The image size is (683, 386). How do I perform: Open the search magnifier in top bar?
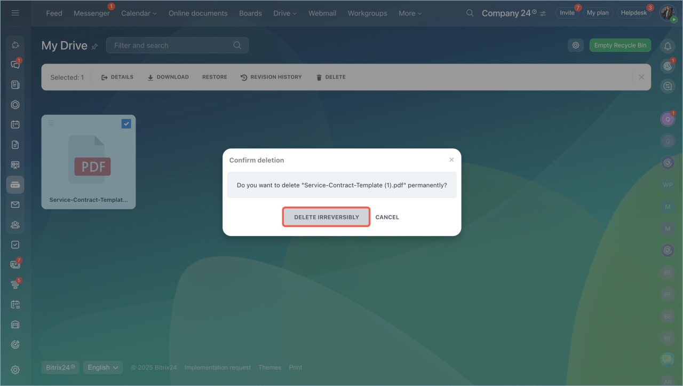click(470, 13)
